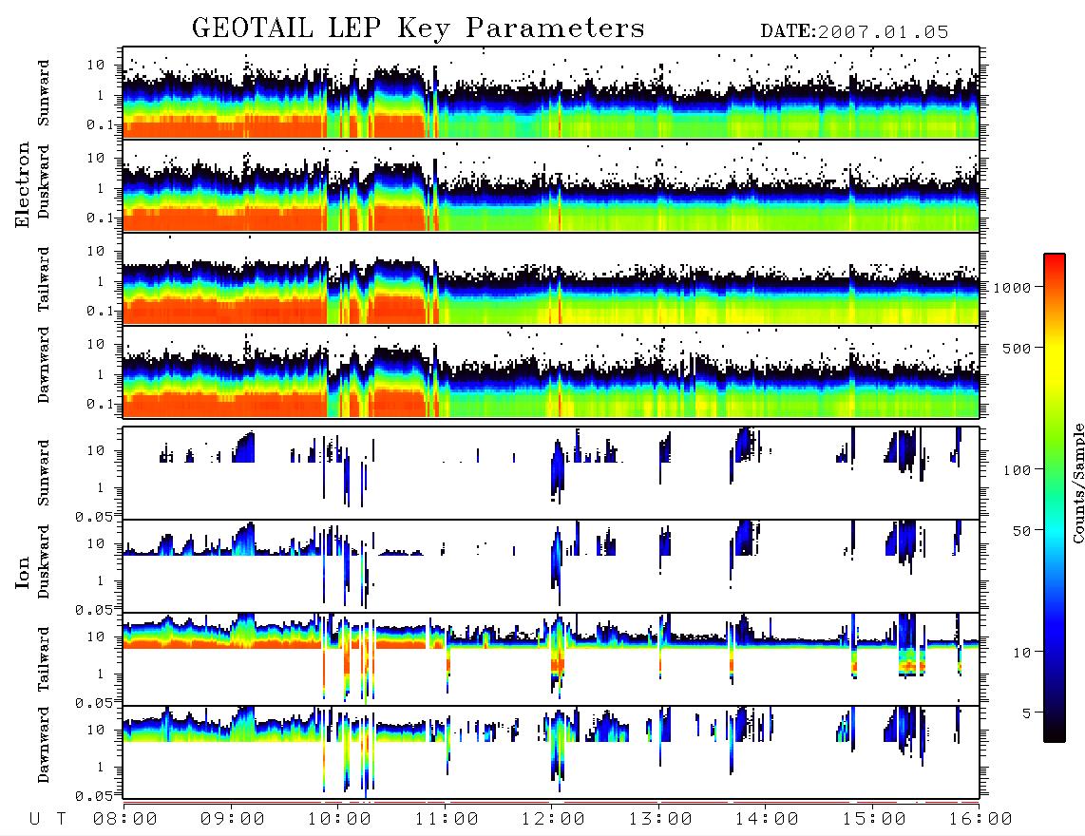1085x836 pixels.
Task: Click the Ion Dawnward panel label
Action: pyautogui.click(x=44, y=745)
